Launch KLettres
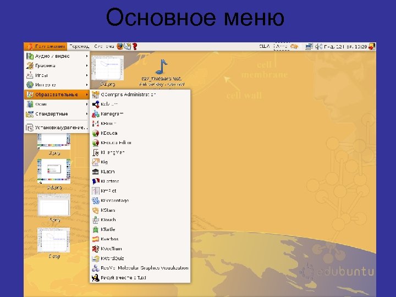The width and height of the screenshot is (396, 297). 140,181
